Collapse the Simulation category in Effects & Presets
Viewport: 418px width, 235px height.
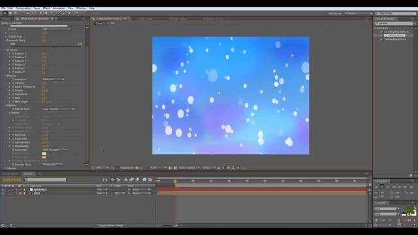pos(375,28)
